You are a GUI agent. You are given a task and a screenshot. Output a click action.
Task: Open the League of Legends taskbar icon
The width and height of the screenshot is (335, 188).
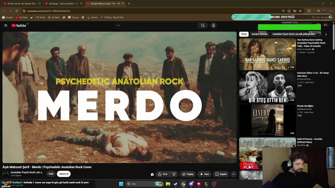click(206, 184)
